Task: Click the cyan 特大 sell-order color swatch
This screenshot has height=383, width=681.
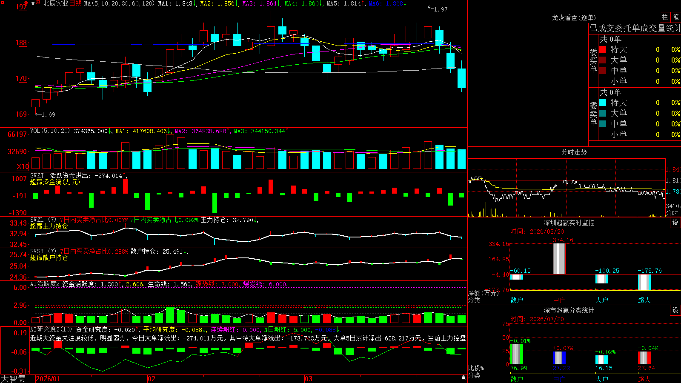Action: pyautogui.click(x=603, y=103)
